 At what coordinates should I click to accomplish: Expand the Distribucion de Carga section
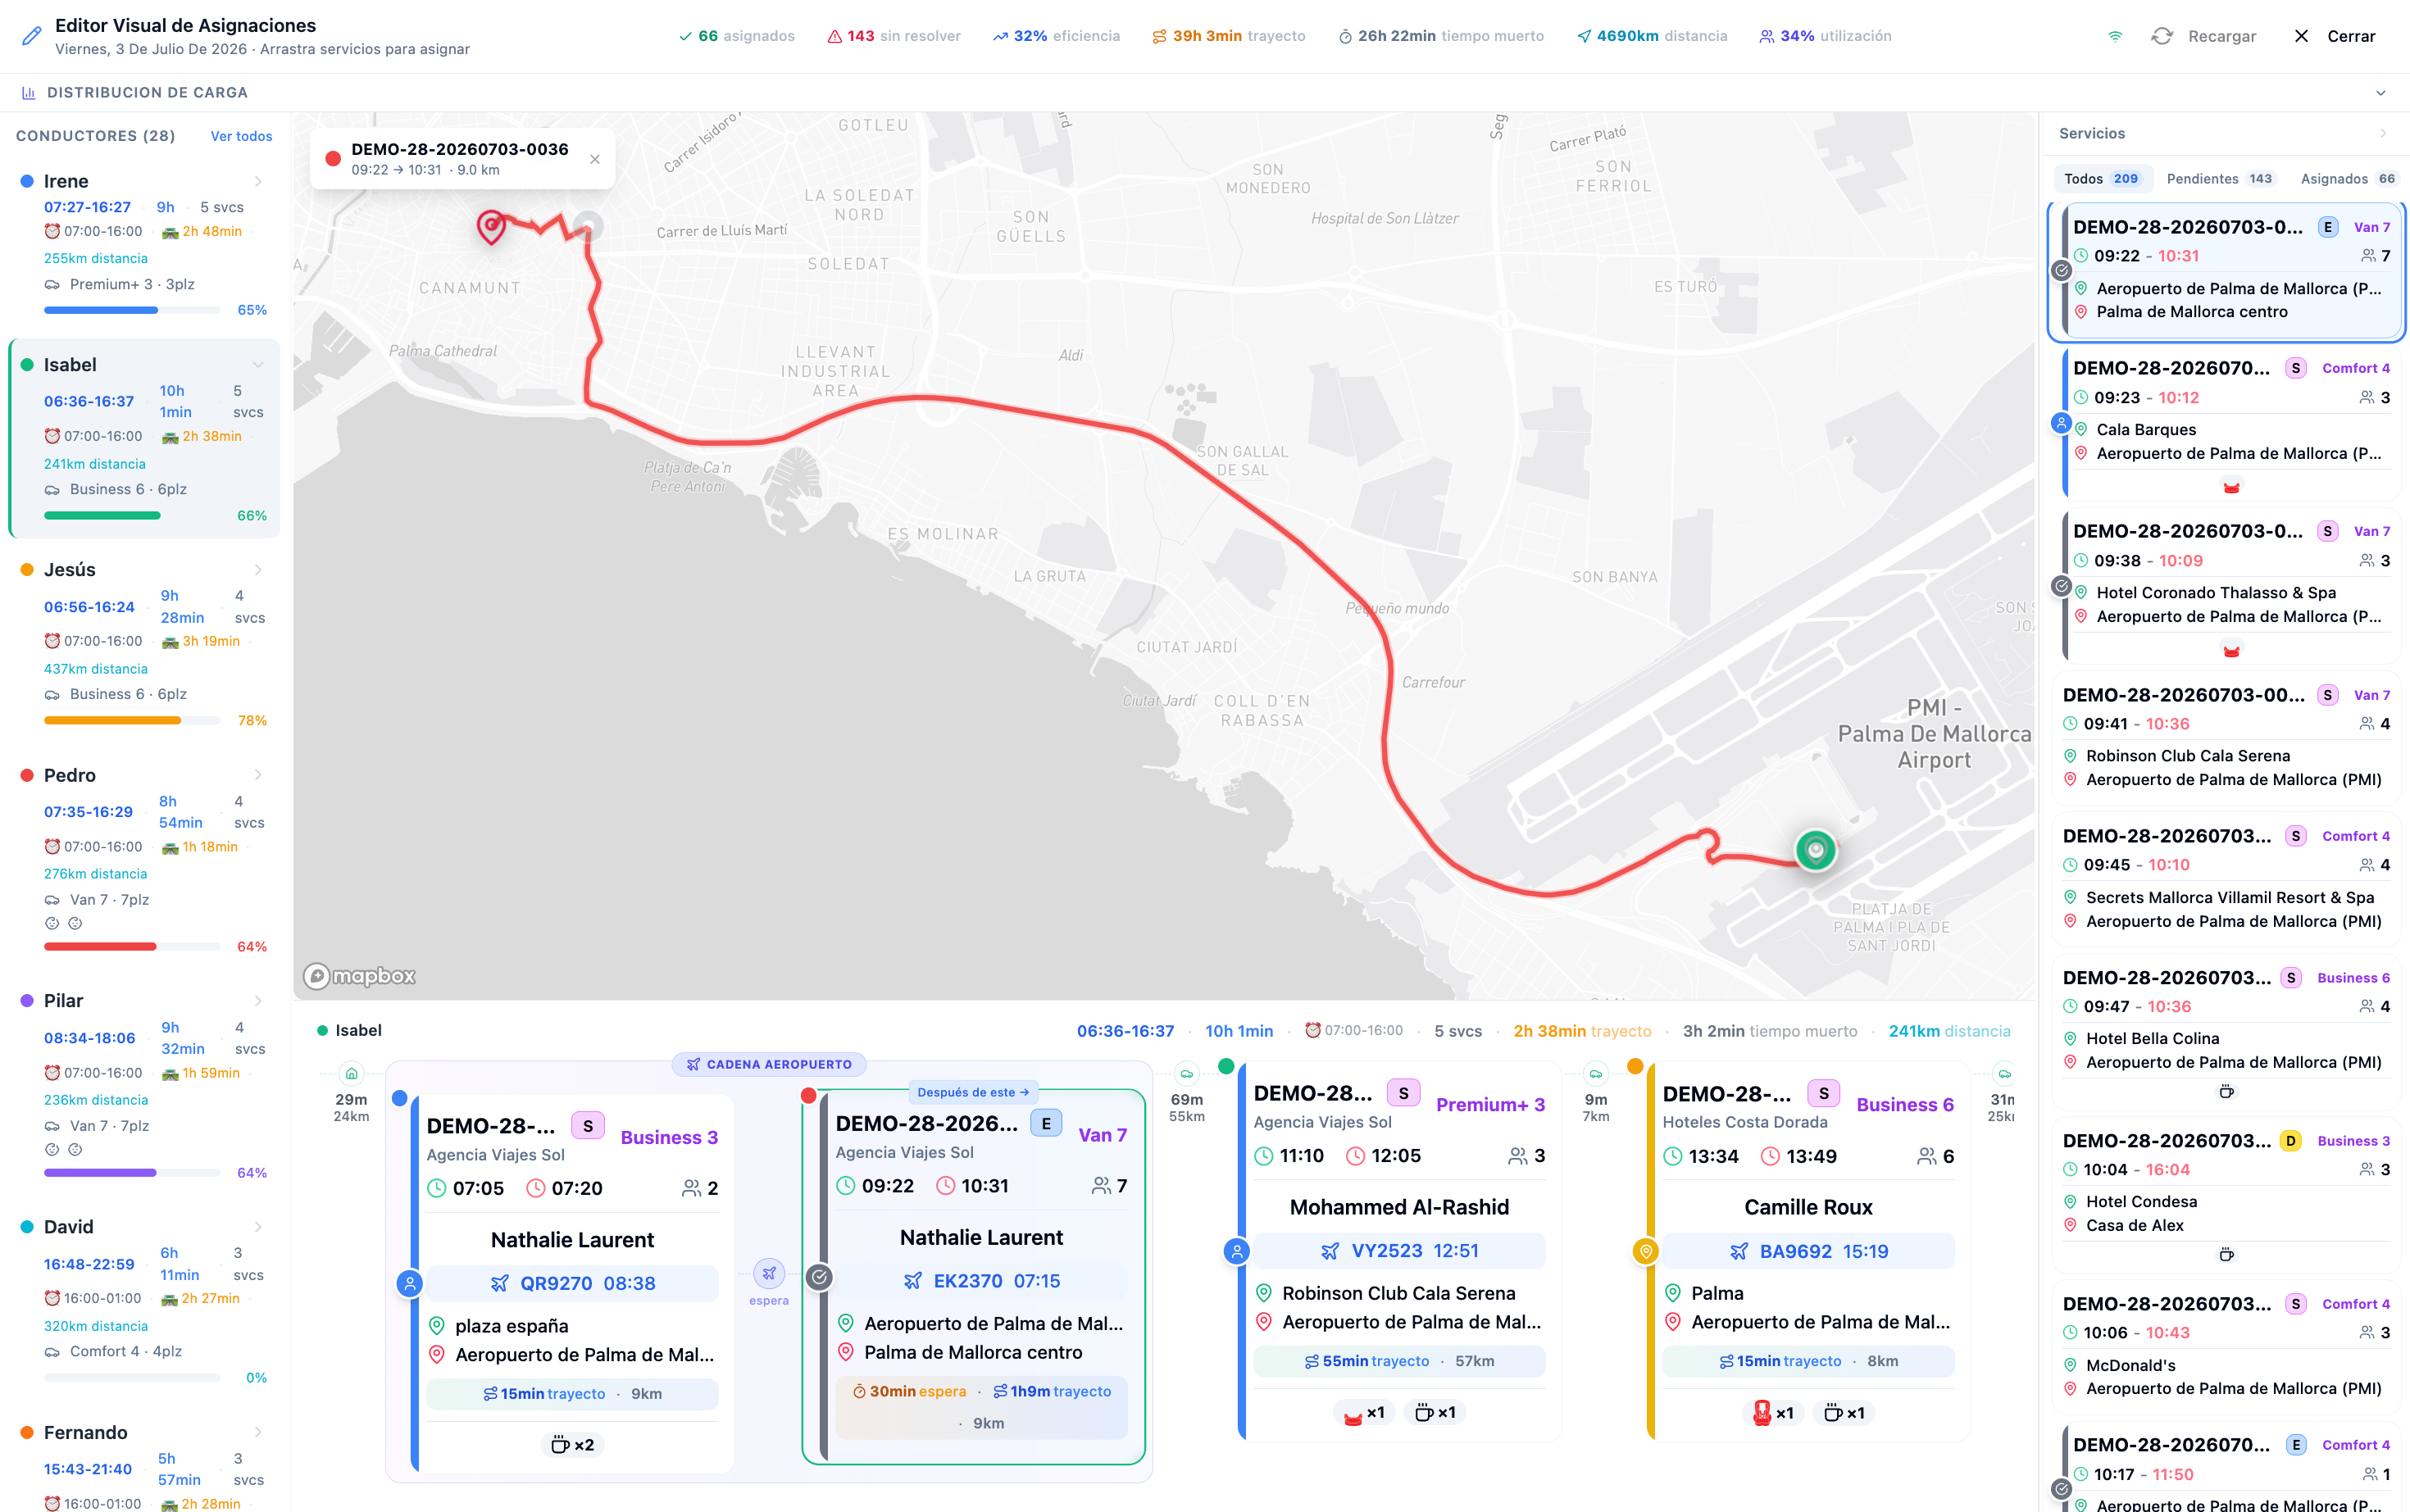(x=2380, y=93)
